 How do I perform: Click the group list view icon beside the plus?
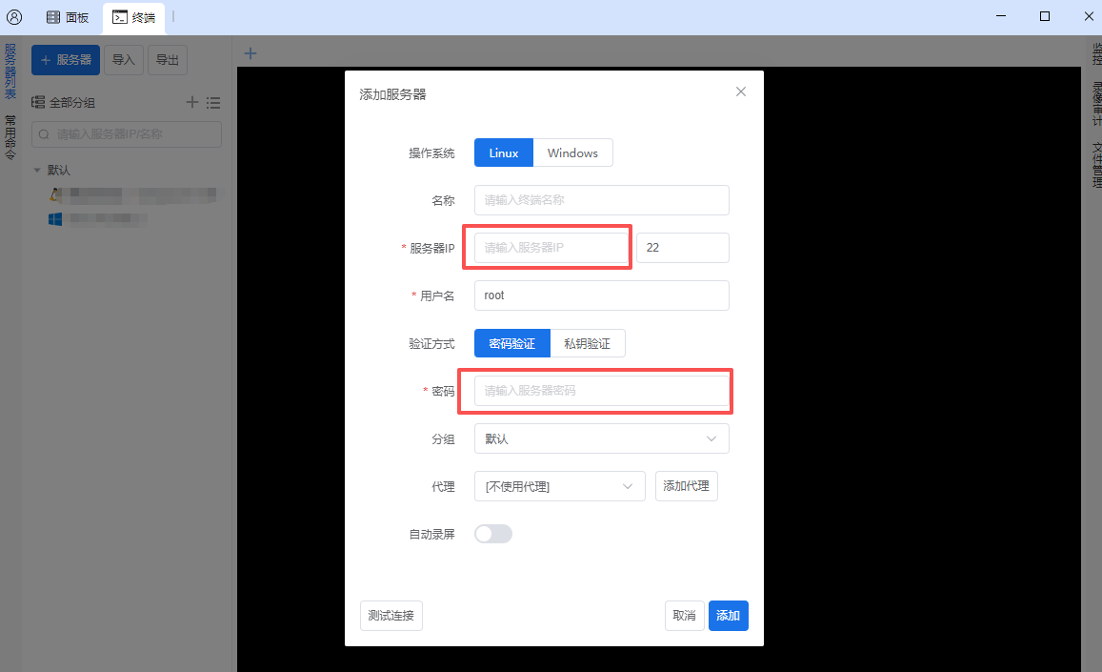click(213, 102)
